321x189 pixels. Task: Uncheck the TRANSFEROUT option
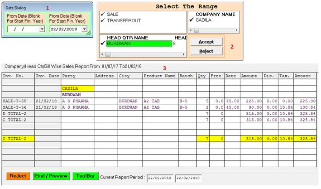(103, 20)
